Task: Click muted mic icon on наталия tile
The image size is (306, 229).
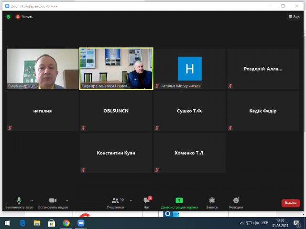Action: (x=10, y=128)
